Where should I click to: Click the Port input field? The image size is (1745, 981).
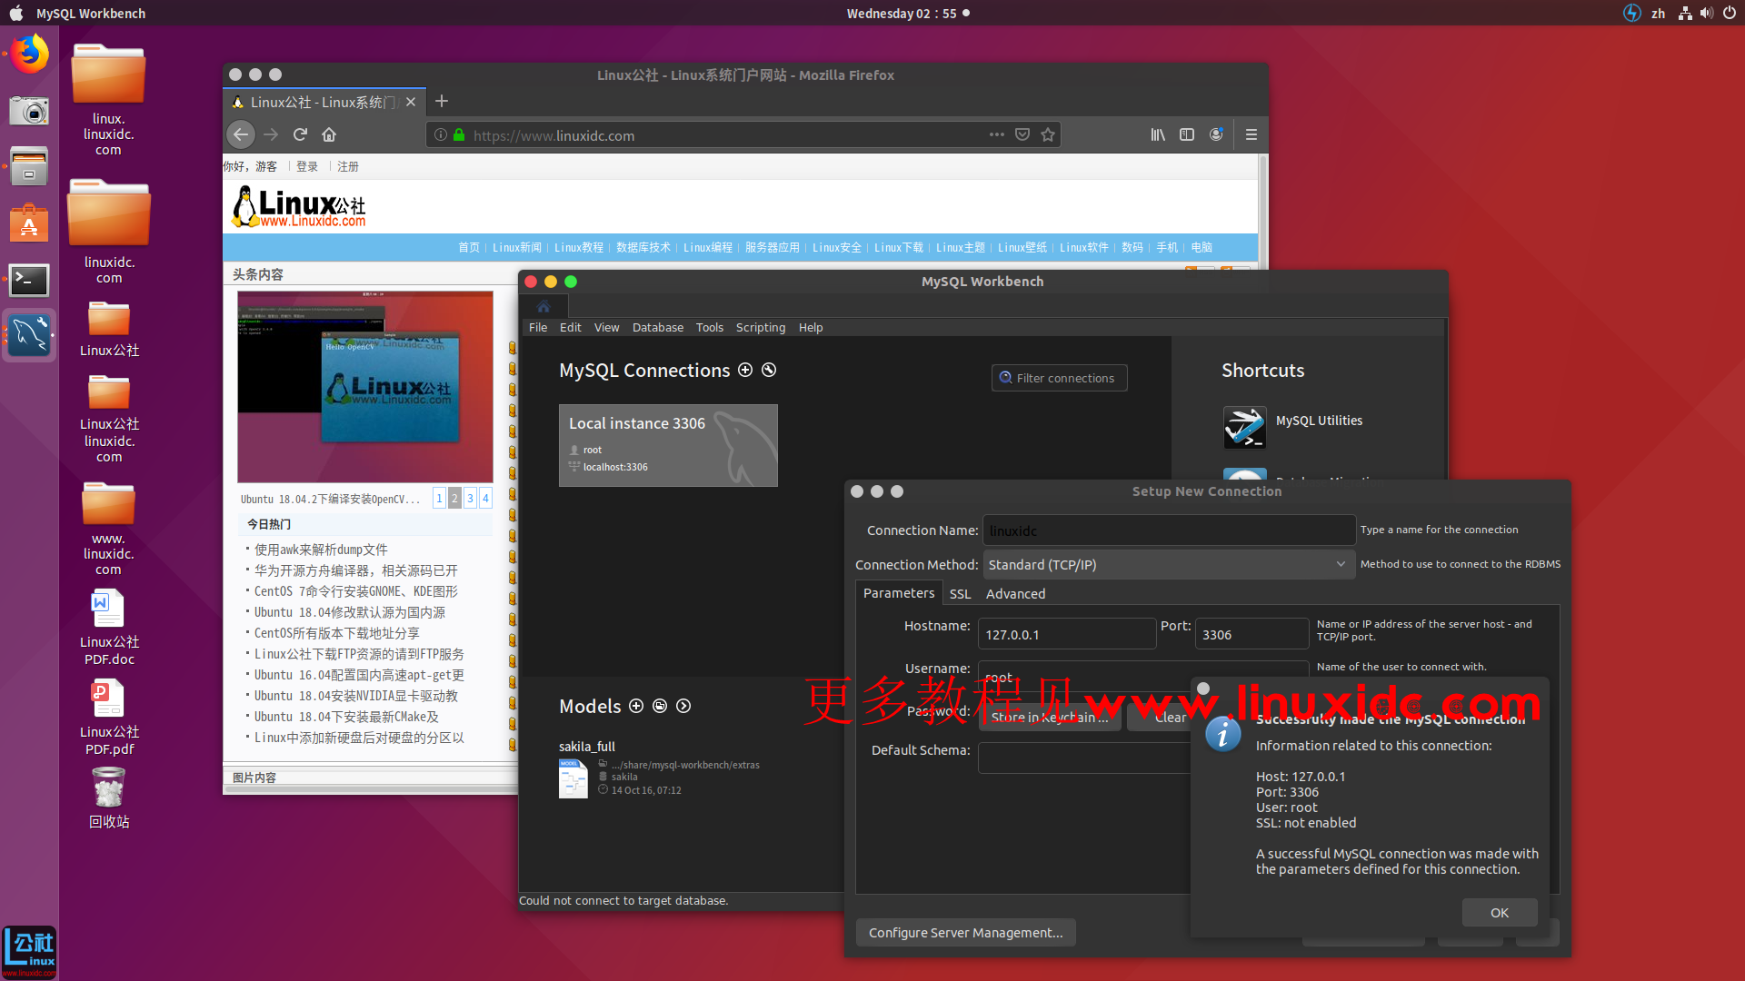click(x=1251, y=634)
